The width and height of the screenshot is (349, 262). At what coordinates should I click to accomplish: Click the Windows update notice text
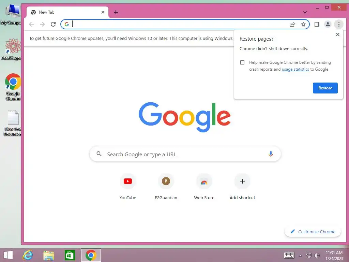coord(131,38)
